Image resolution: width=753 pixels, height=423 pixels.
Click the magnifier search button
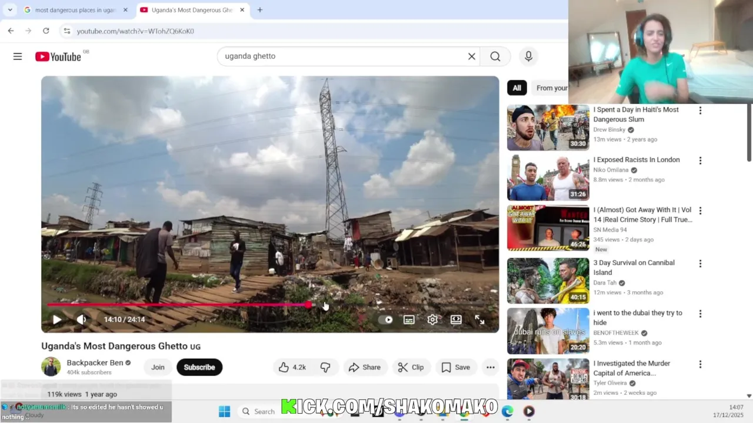click(x=495, y=56)
